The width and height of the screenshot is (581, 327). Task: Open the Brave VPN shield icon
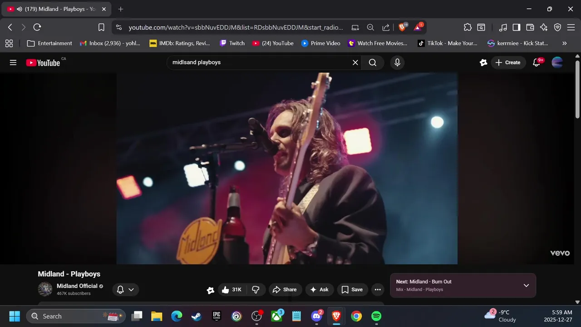[557, 27]
